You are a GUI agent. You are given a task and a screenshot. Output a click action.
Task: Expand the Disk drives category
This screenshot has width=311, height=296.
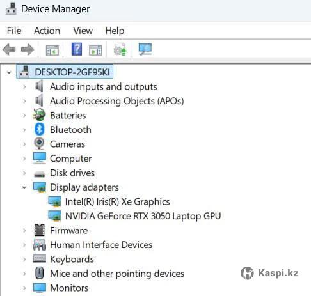tap(24, 173)
